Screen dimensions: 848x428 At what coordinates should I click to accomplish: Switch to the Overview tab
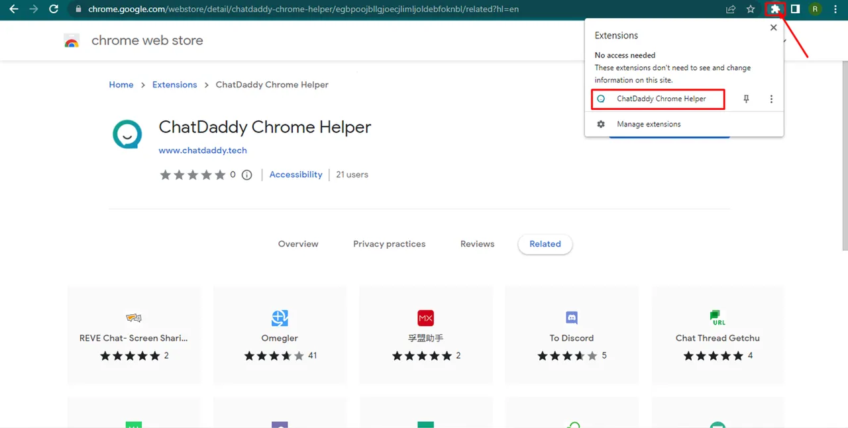[x=298, y=244]
